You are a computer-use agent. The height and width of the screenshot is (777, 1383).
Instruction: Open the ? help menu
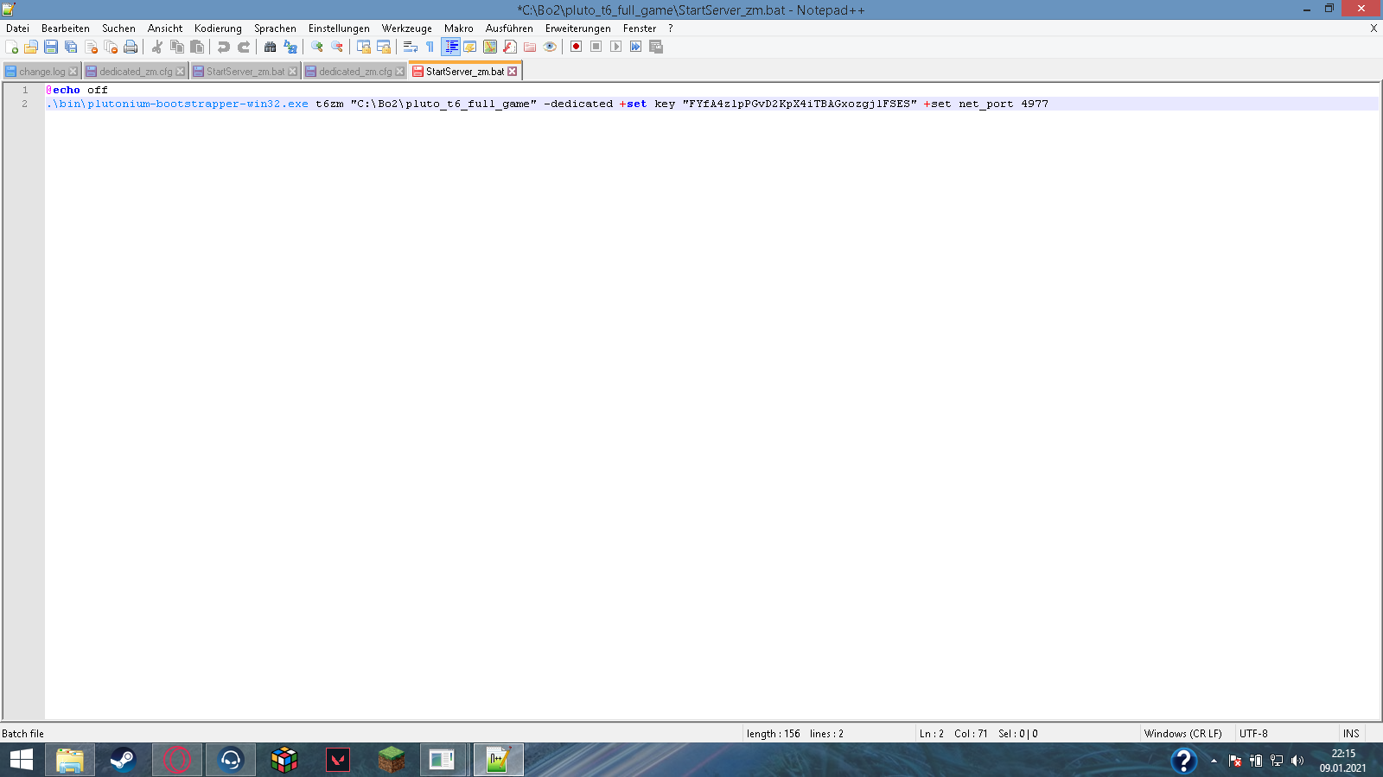(670, 28)
